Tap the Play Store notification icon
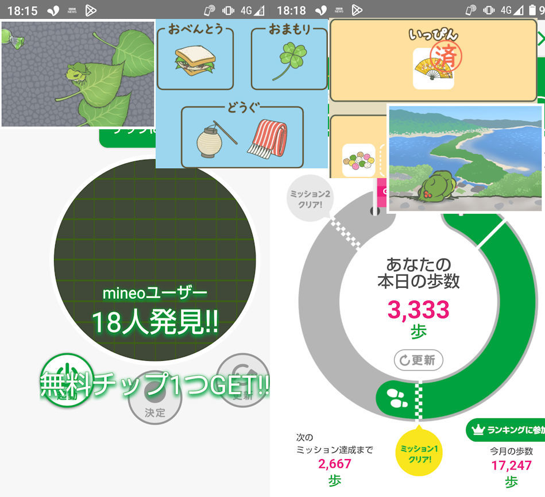Viewport: 545px width, 497px height. (90, 10)
